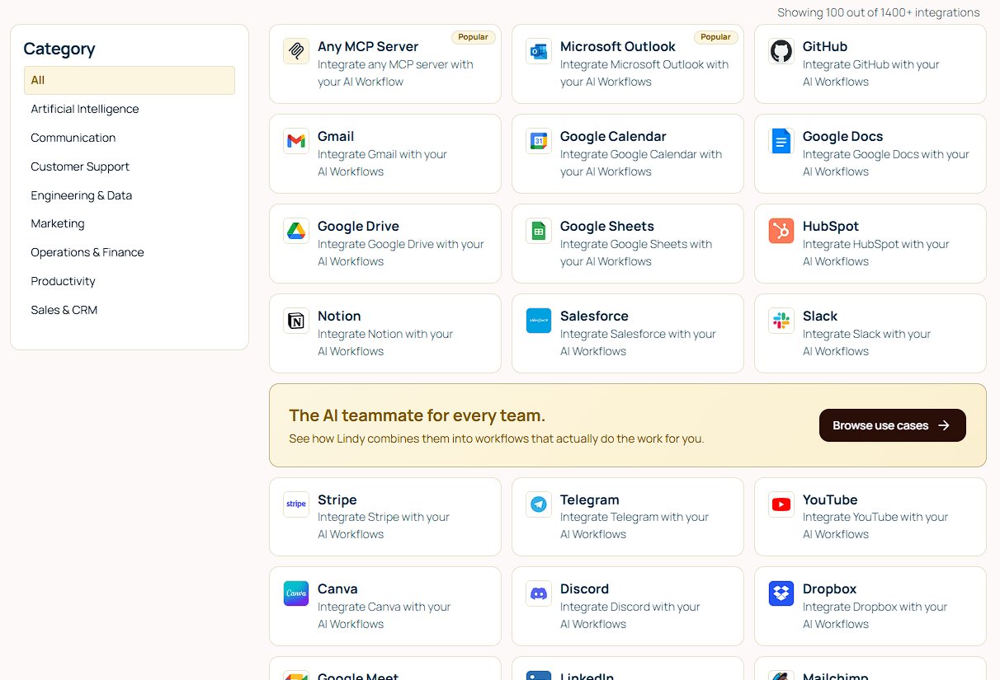1000x680 pixels.
Task: Open the Gmail title link
Action: click(x=336, y=136)
